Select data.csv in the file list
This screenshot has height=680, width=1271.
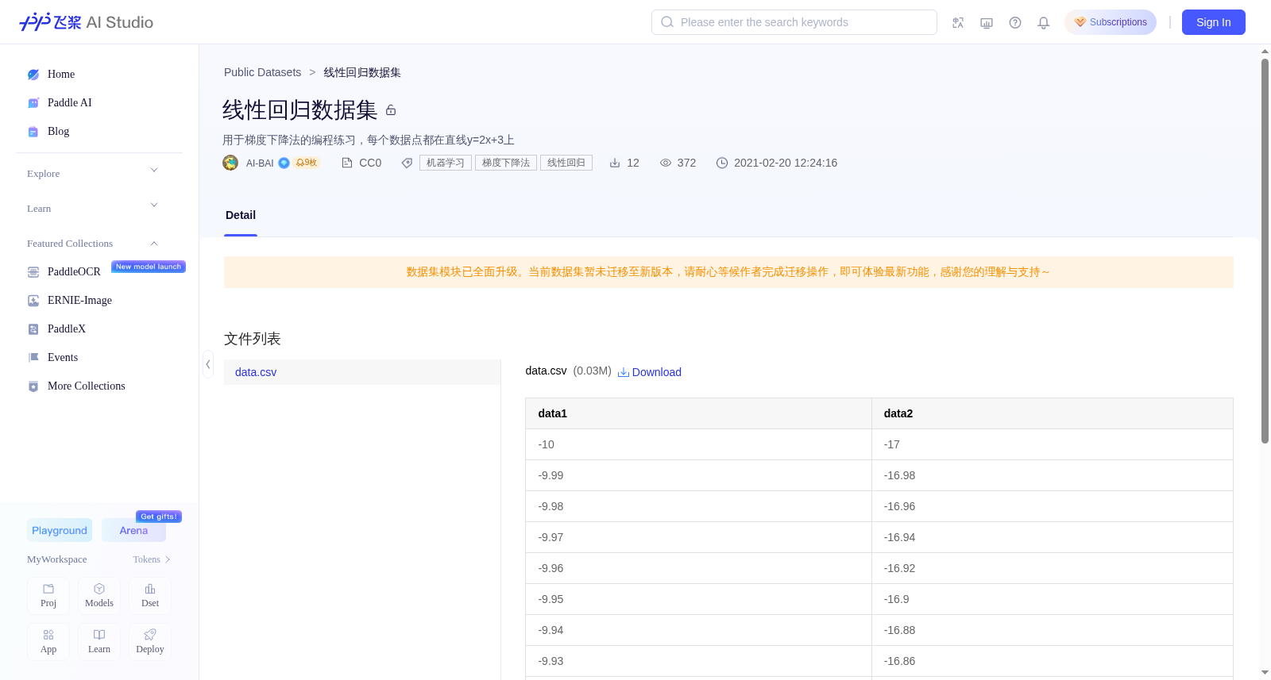[362, 372]
